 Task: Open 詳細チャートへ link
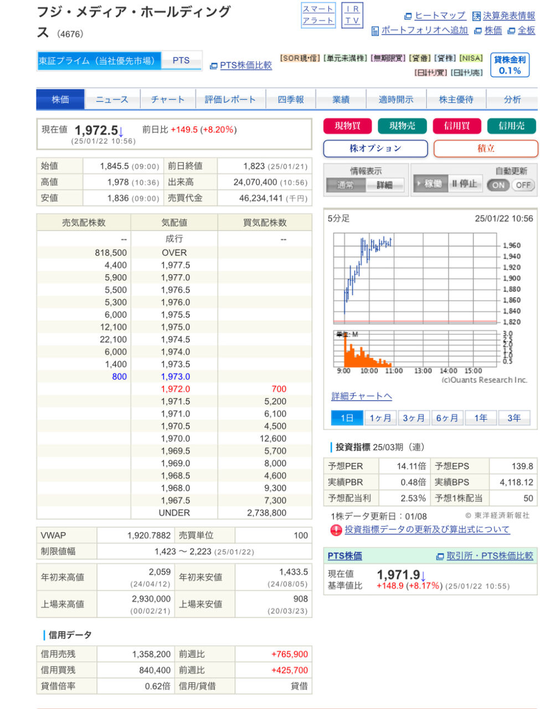coord(362,396)
